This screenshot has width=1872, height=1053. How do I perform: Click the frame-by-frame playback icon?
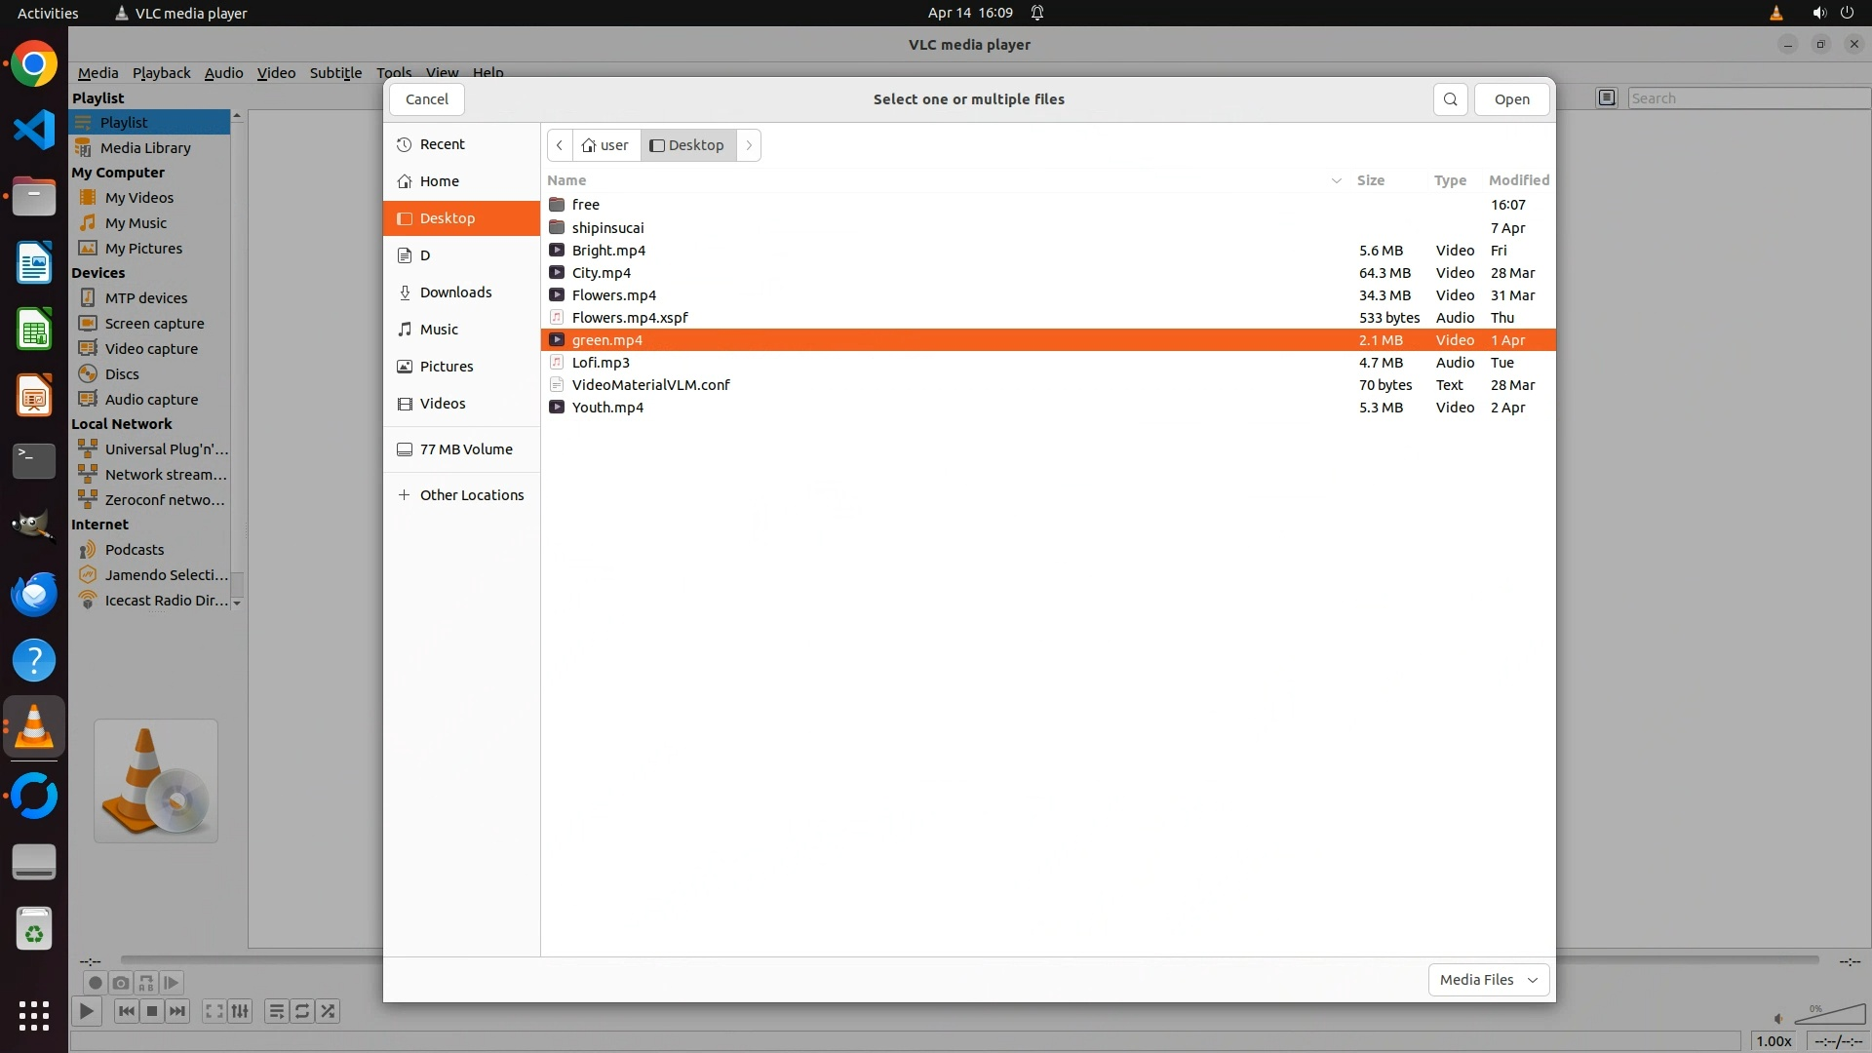click(172, 983)
